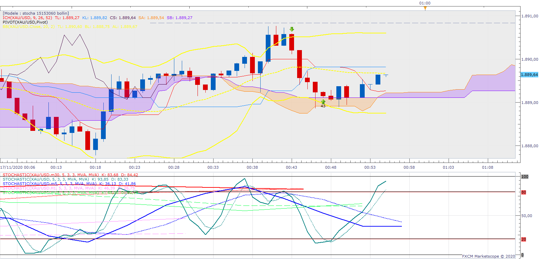Viewport: 540px width, 259px height.
Task: Click the current price tag 1.889,64
Action: coord(529,75)
